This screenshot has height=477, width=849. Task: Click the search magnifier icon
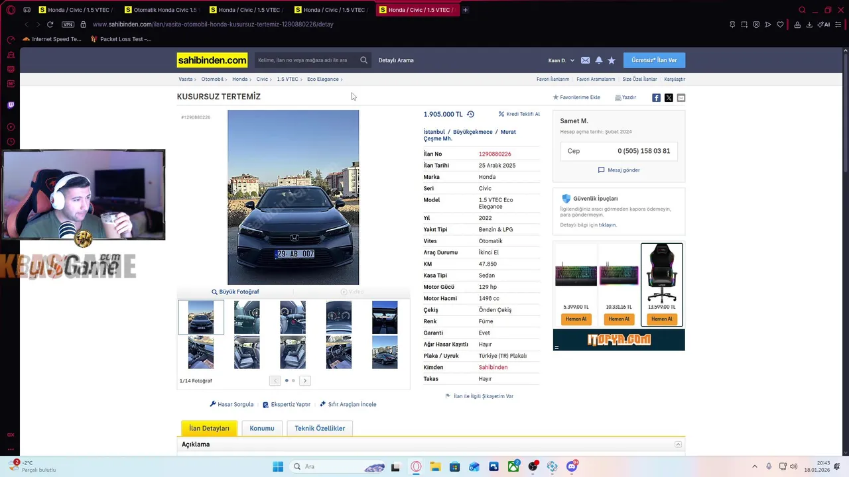point(363,60)
